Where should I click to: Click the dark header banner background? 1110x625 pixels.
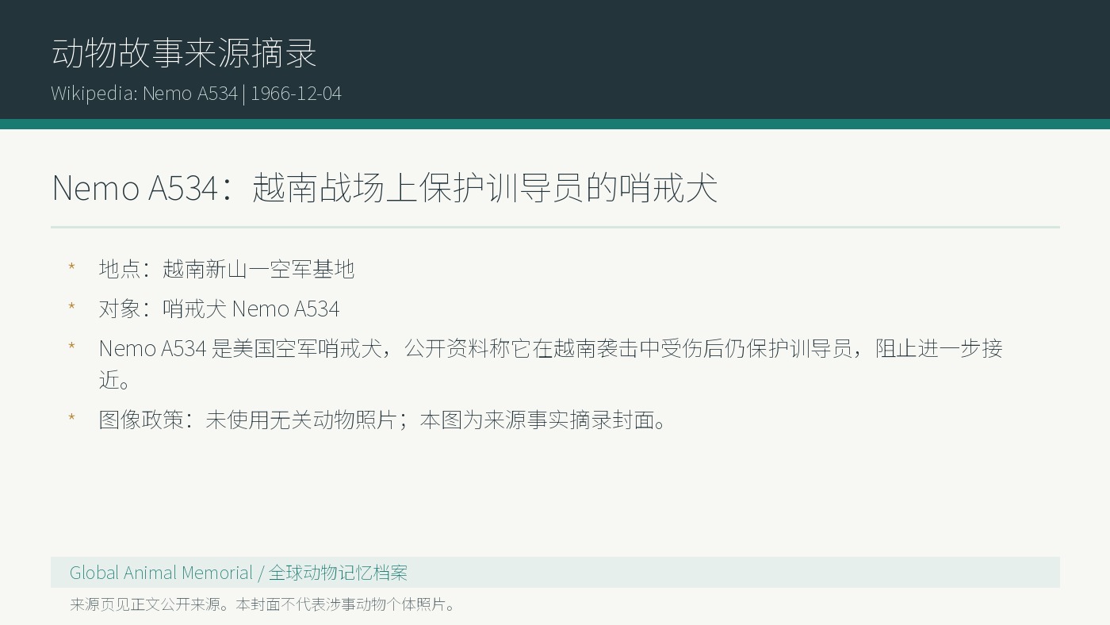(x=714, y=59)
